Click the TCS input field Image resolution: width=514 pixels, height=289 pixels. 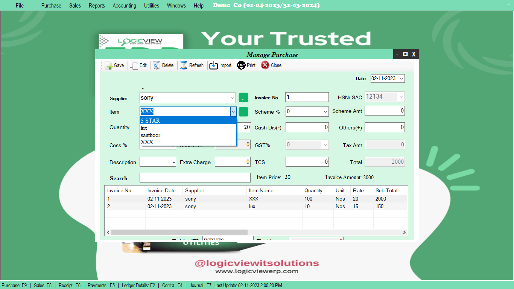click(307, 162)
